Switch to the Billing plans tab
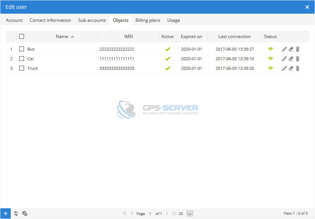The height and width of the screenshot is (219, 315). (x=148, y=20)
